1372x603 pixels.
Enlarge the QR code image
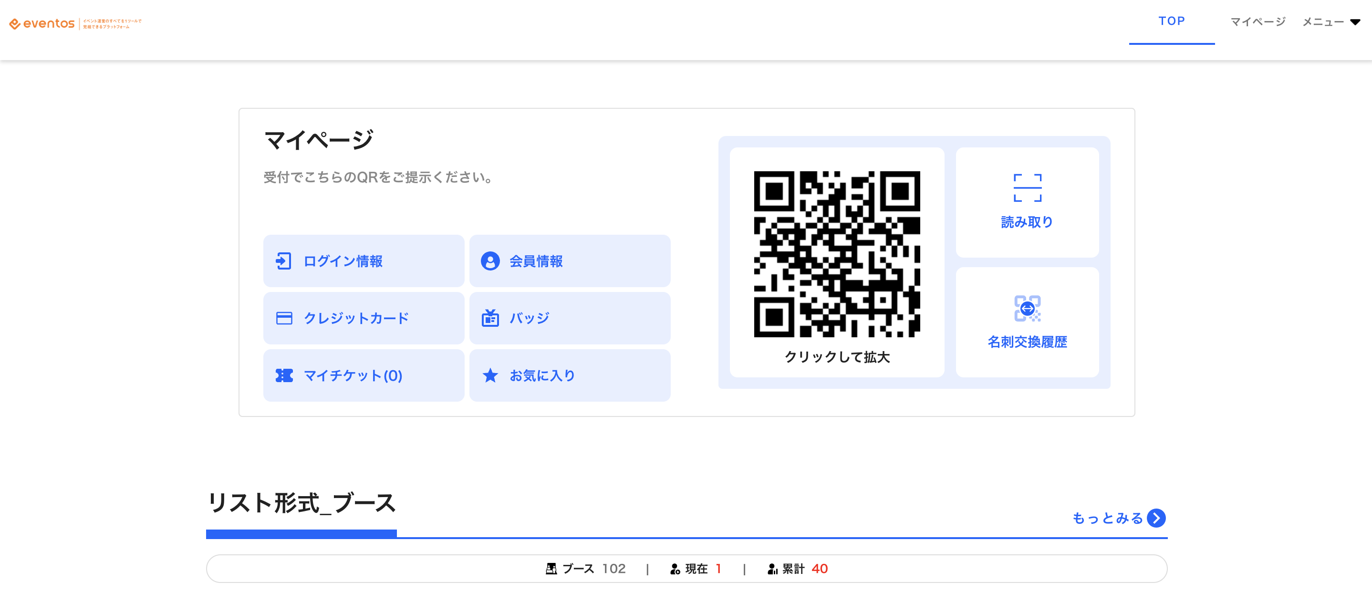pos(837,254)
